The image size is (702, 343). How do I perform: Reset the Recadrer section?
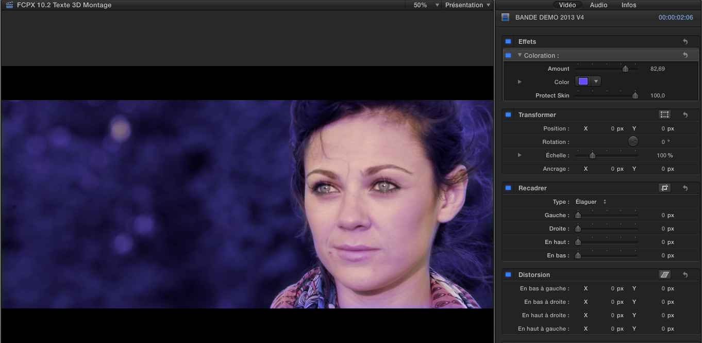[685, 188]
